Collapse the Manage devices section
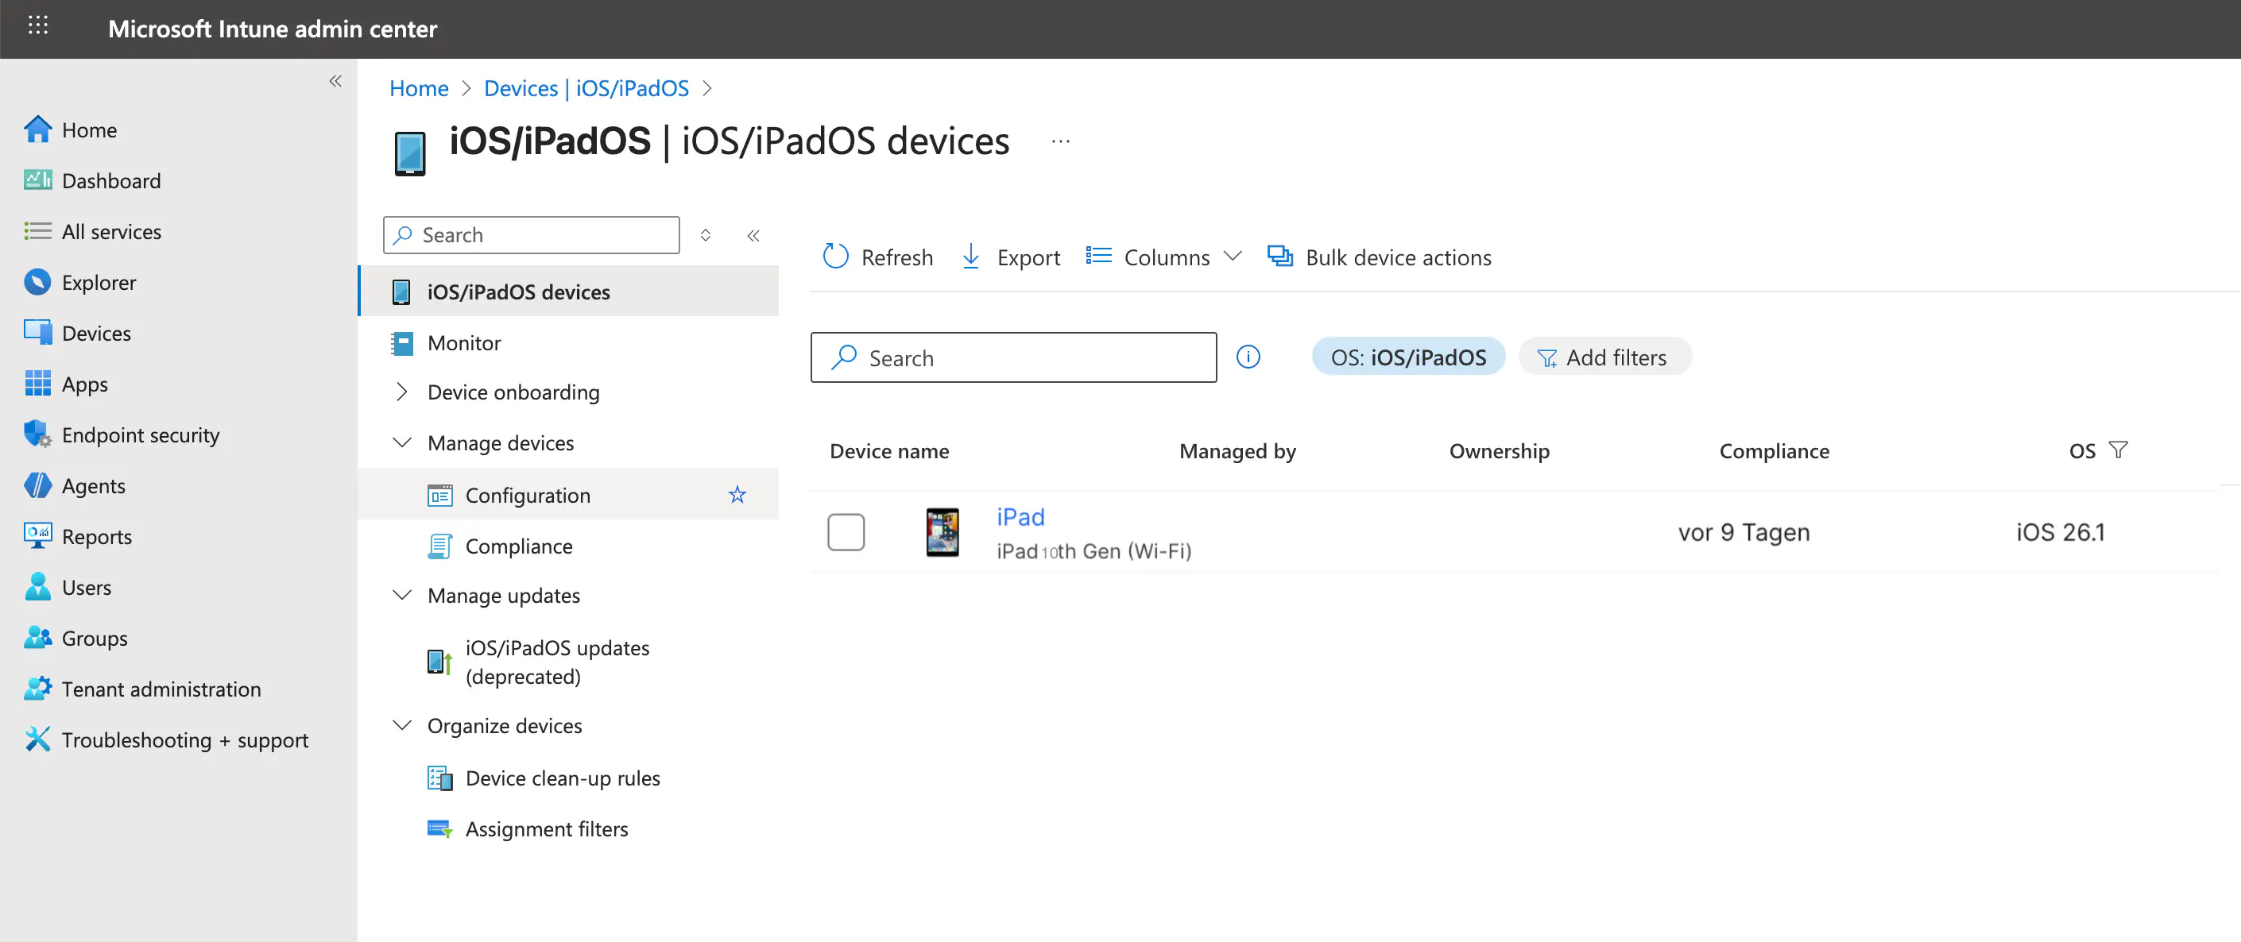Viewport: 2241px width, 942px height. click(x=401, y=442)
